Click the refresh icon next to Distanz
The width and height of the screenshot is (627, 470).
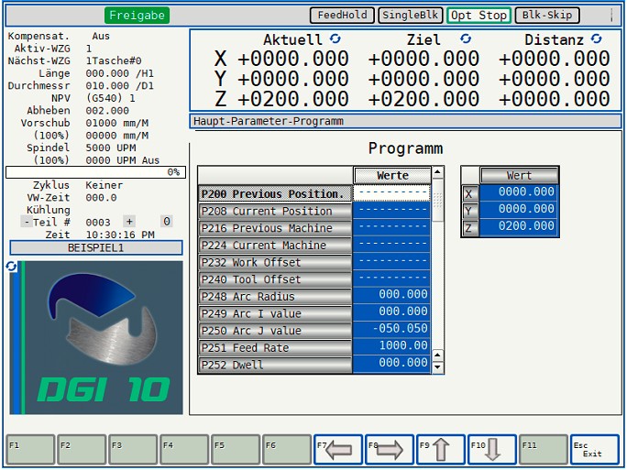(x=596, y=38)
